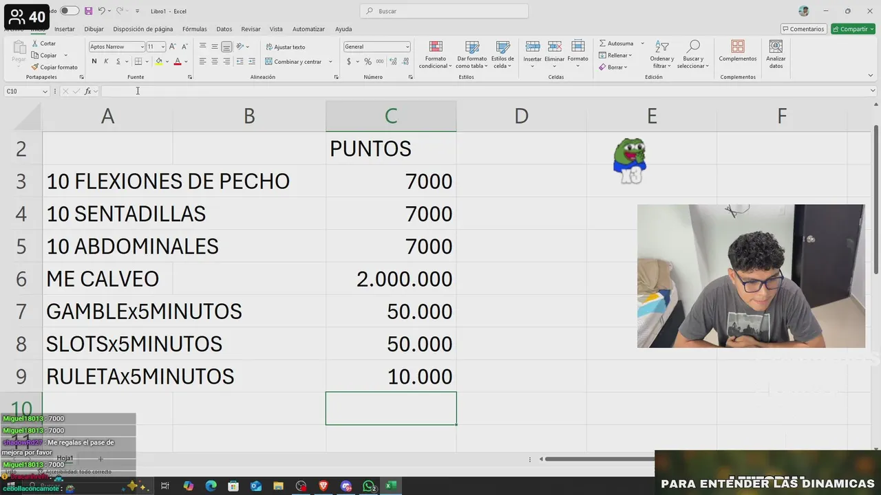Toggle left text alignment
Screen dimensions: 881x495
tap(202, 61)
